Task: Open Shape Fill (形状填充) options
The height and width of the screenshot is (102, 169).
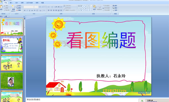Action: pyautogui.click(x=106, y=6)
